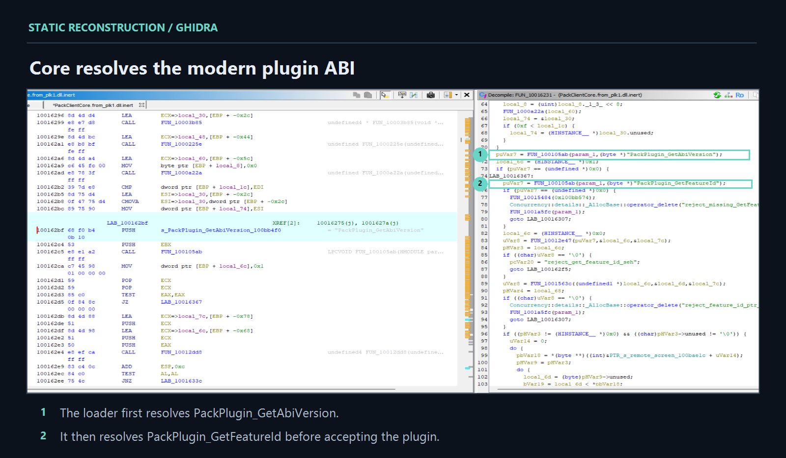Click the Cf decompiler icon in Decompile title
The width and height of the screenshot is (786, 458).
click(x=483, y=95)
